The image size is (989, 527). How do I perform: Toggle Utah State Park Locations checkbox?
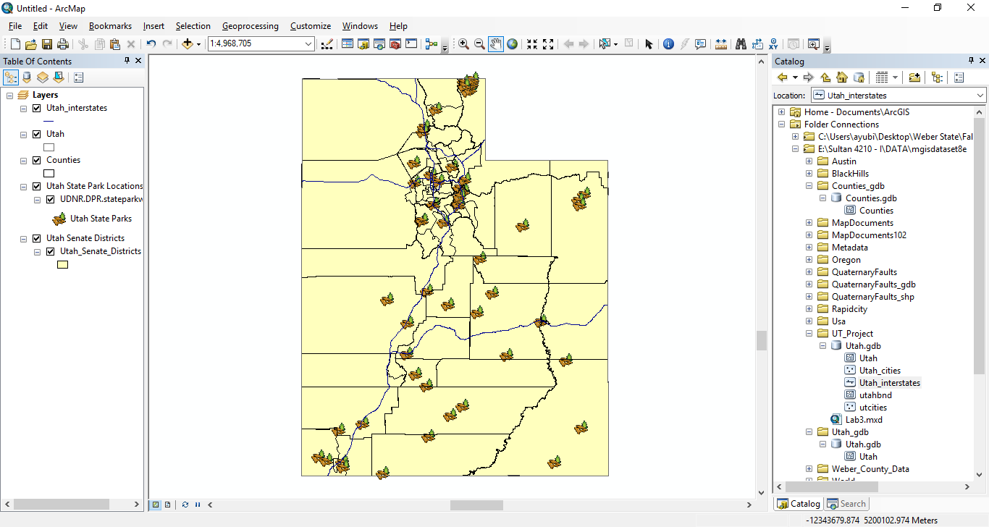pos(37,186)
